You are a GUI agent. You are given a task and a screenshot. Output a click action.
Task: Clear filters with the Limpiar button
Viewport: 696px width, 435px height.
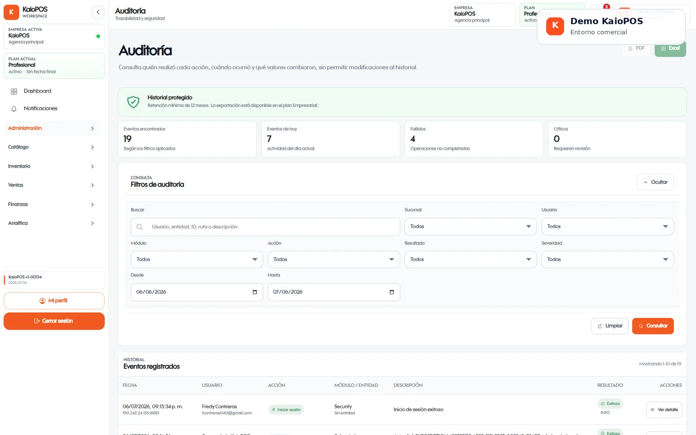tap(610, 326)
